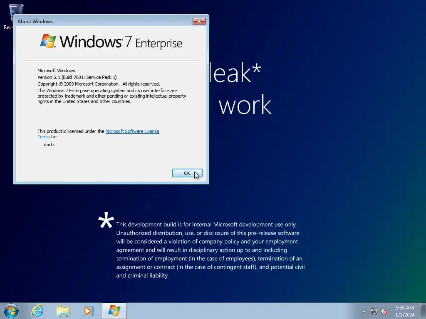Open the network status tray icon
Screen dimensions: 426x319
pyautogui.click(x=374, y=311)
